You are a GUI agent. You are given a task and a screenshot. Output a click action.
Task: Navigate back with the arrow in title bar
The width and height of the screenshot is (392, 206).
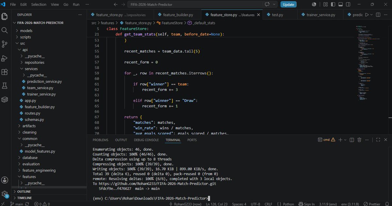(116, 5)
